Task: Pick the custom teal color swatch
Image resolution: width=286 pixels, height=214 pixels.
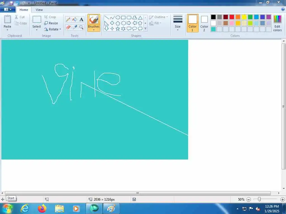Action: coord(213,29)
